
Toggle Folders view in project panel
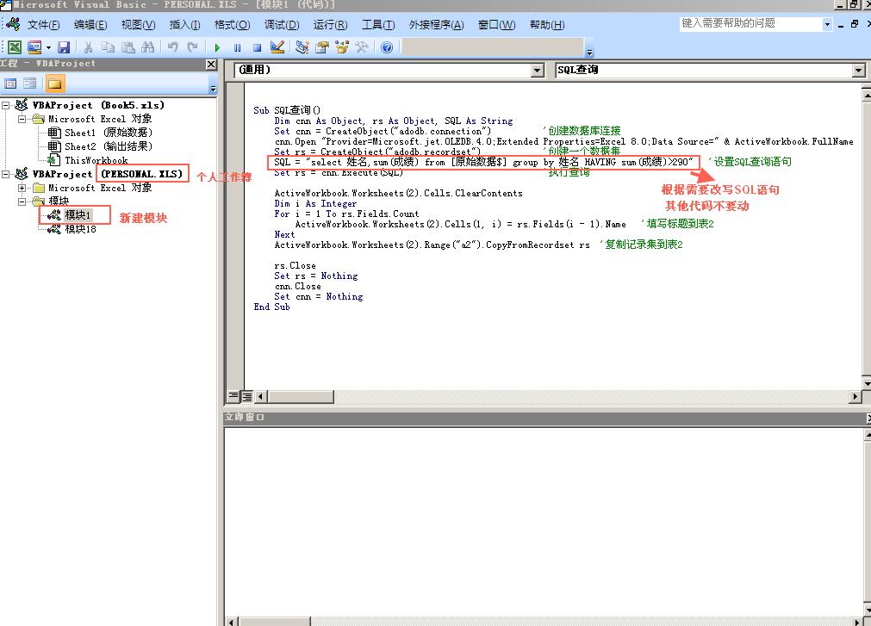(x=54, y=84)
